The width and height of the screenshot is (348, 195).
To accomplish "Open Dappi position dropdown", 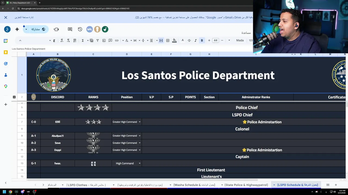I will 140,150.
